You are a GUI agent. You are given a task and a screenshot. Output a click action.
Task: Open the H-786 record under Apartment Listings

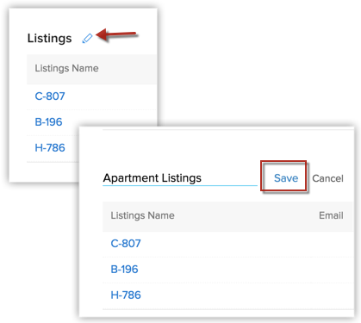tap(126, 295)
